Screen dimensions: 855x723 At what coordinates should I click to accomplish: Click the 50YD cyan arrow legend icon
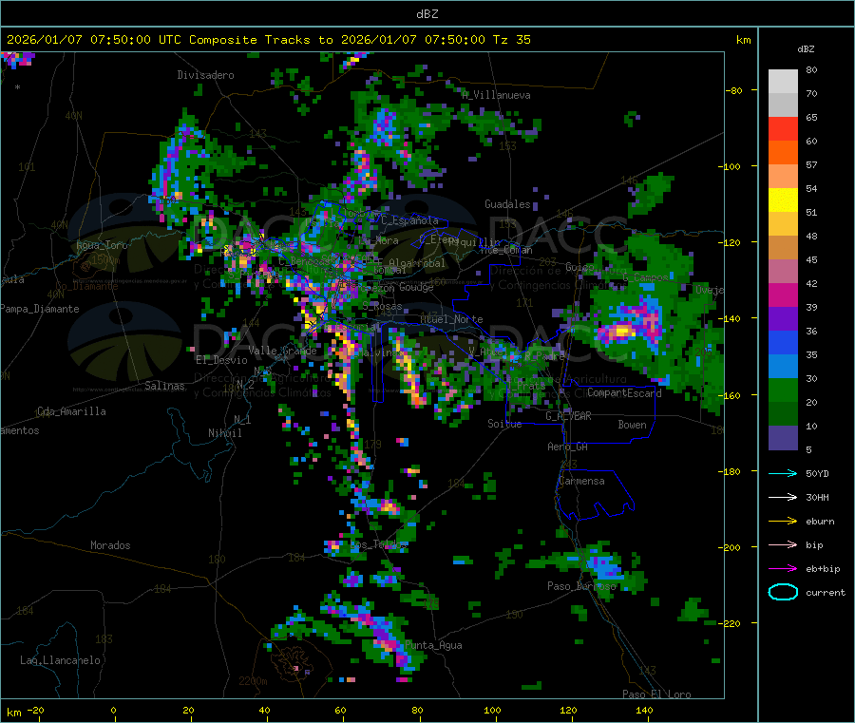[x=783, y=473]
